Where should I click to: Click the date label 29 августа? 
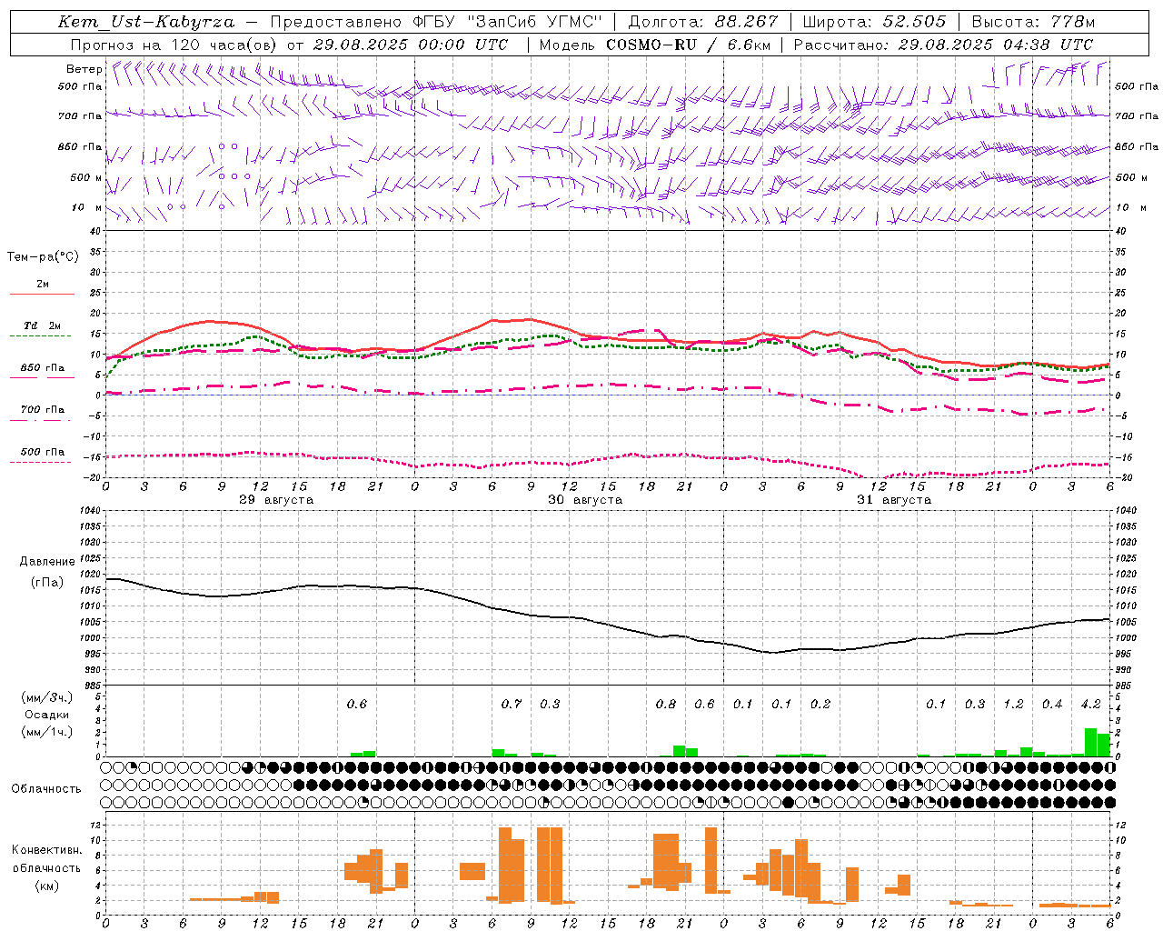(x=276, y=500)
